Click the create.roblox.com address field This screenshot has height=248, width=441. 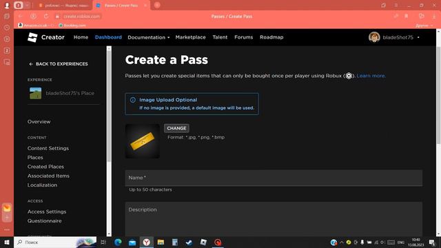click(81, 17)
